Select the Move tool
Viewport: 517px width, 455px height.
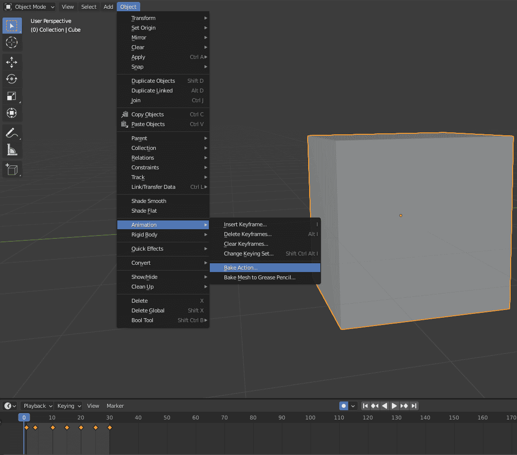(12, 62)
